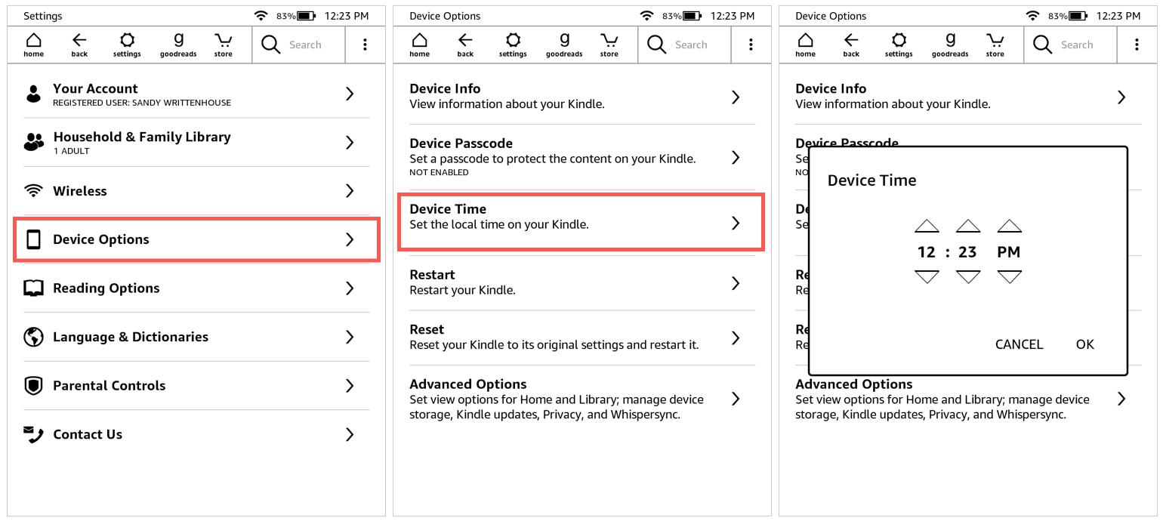Open overflow menu in middle Device Options screen
The height and width of the screenshot is (521, 1163).
pos(751,45)
